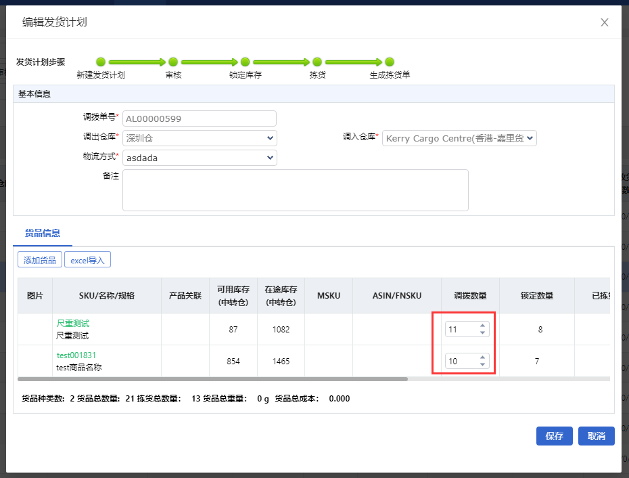Cancel editing with 取消 button
This screenshot has width=629, height=478.
click(x=596, y=436)
